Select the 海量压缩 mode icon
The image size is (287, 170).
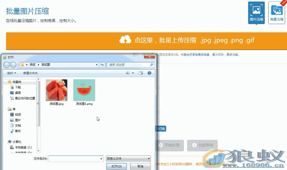(x=277, y=13)
